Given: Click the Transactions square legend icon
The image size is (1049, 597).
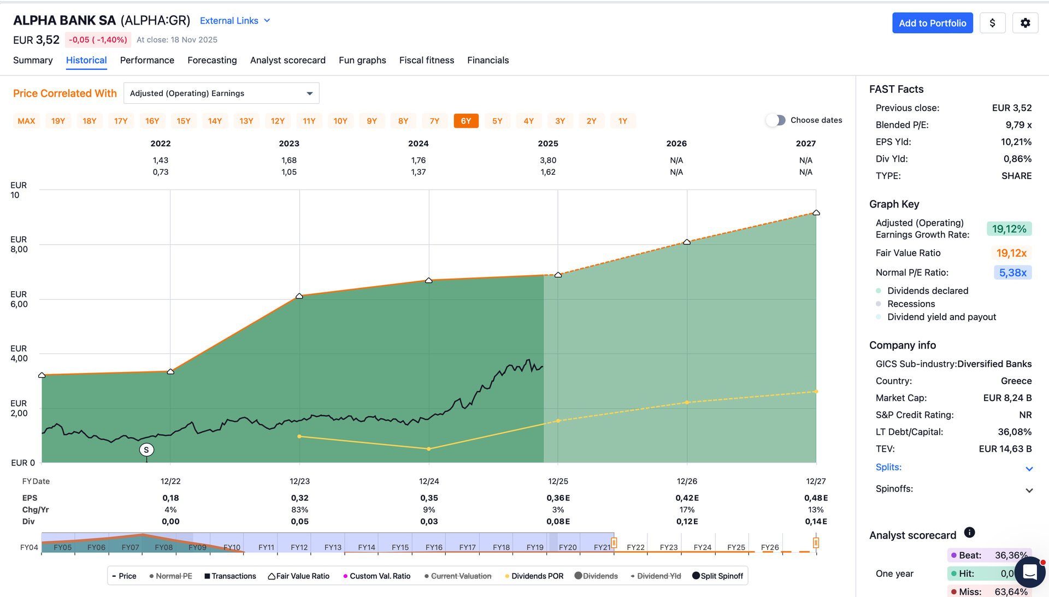Looking at the screenshot, I should click(x=207, y=576).
